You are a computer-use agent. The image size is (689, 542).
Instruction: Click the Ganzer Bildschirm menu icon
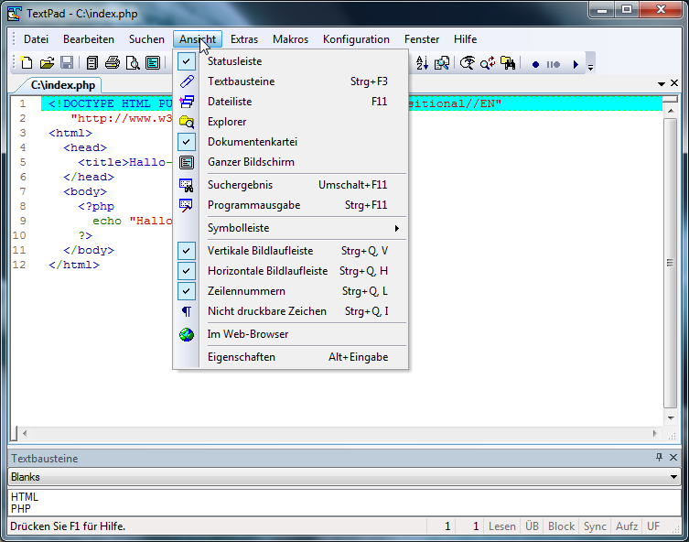[x=187, y=162]
